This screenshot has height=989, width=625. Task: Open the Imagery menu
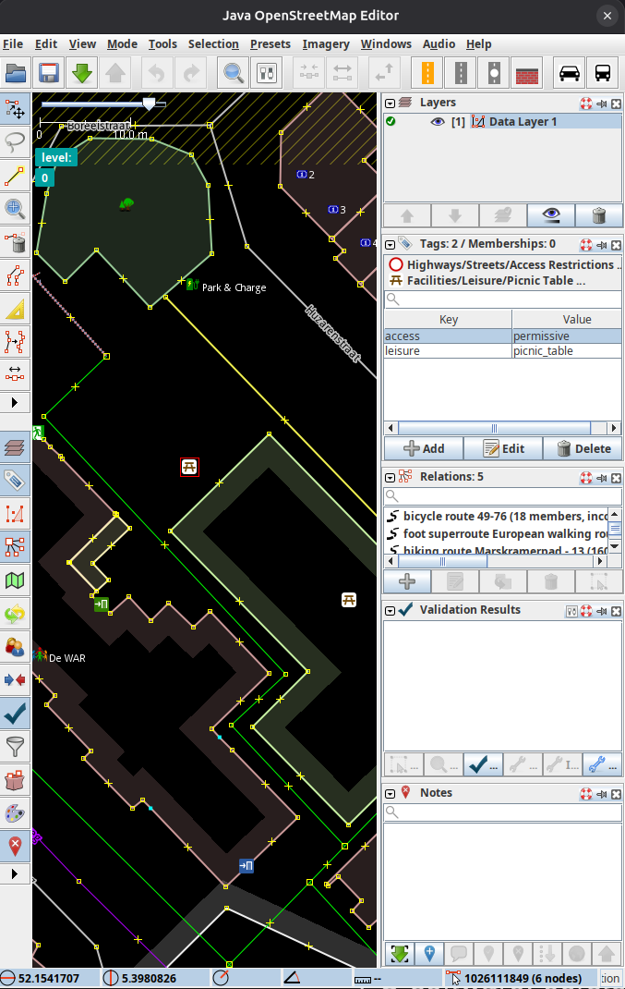click(325, 43)
